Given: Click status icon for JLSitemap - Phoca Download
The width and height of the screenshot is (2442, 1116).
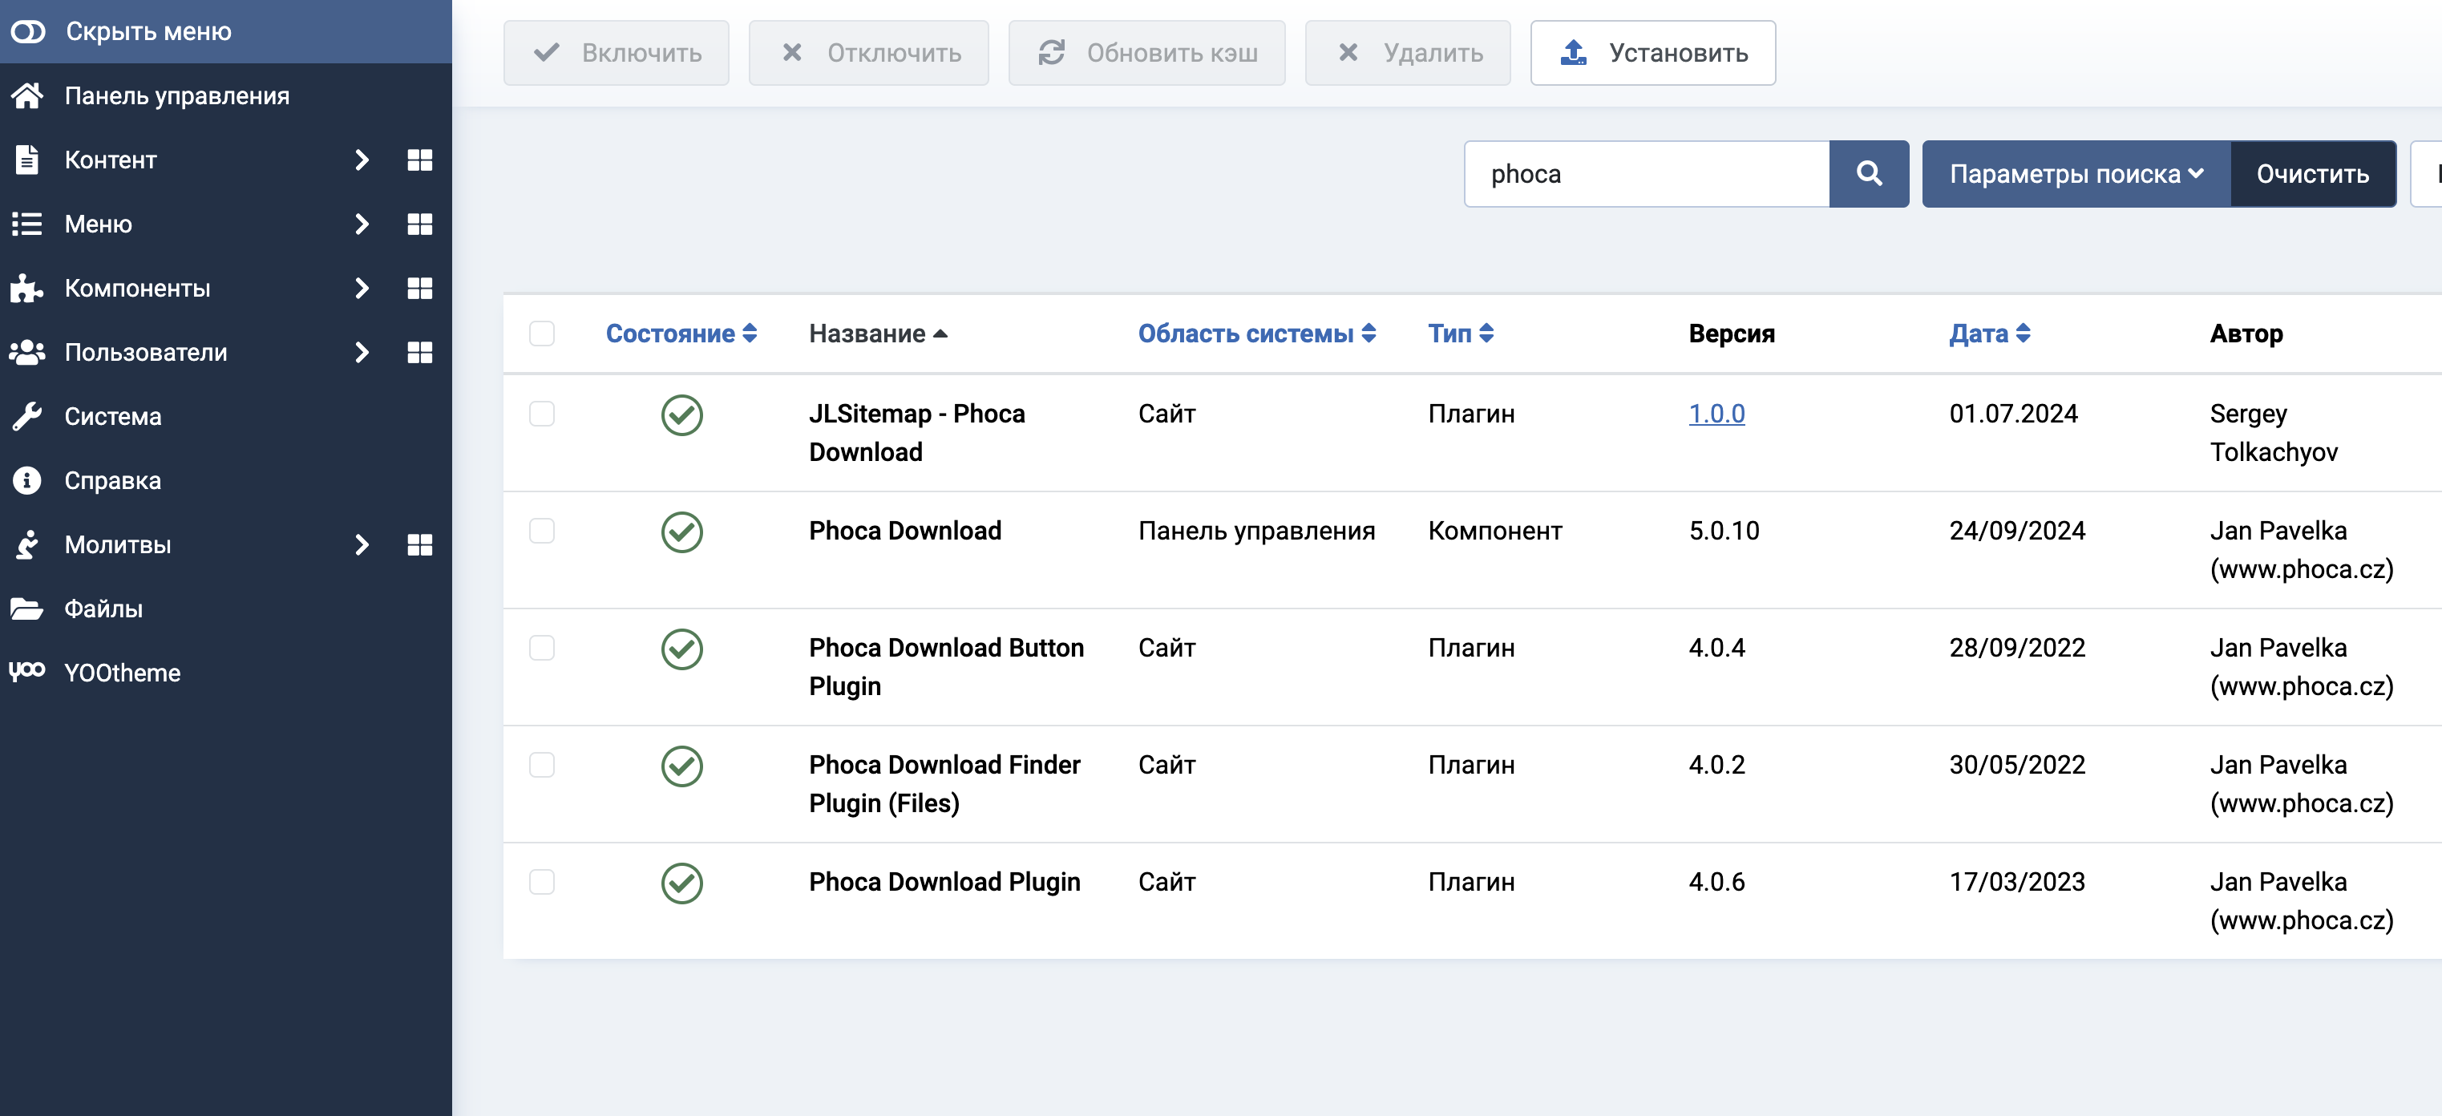Looking at the screenshot, I should coord(681,415).
